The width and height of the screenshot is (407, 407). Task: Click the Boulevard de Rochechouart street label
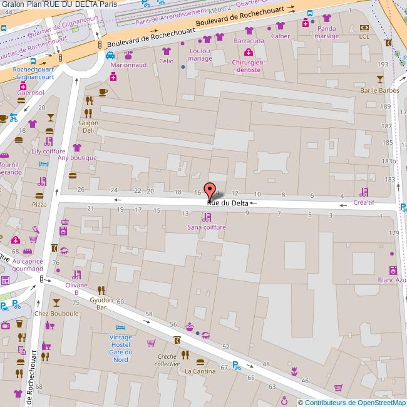[245, 17]
